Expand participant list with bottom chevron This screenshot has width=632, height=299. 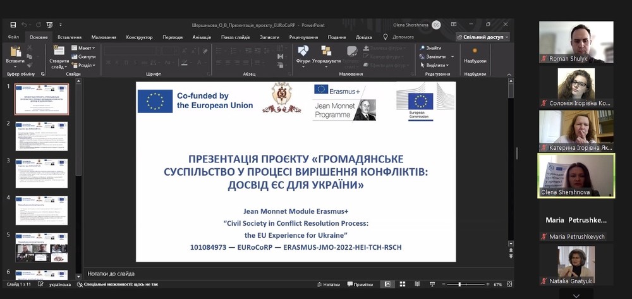(x=576, y=295)
